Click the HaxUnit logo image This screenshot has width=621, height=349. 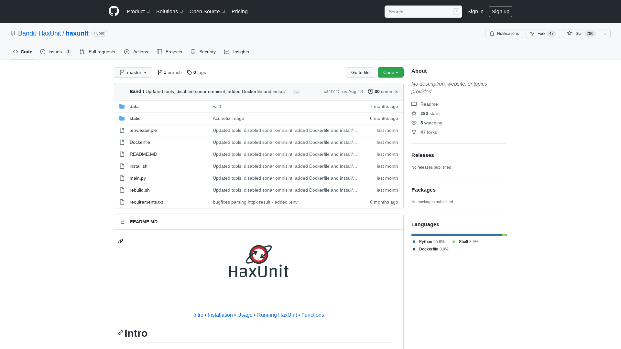tap(259, 261)
